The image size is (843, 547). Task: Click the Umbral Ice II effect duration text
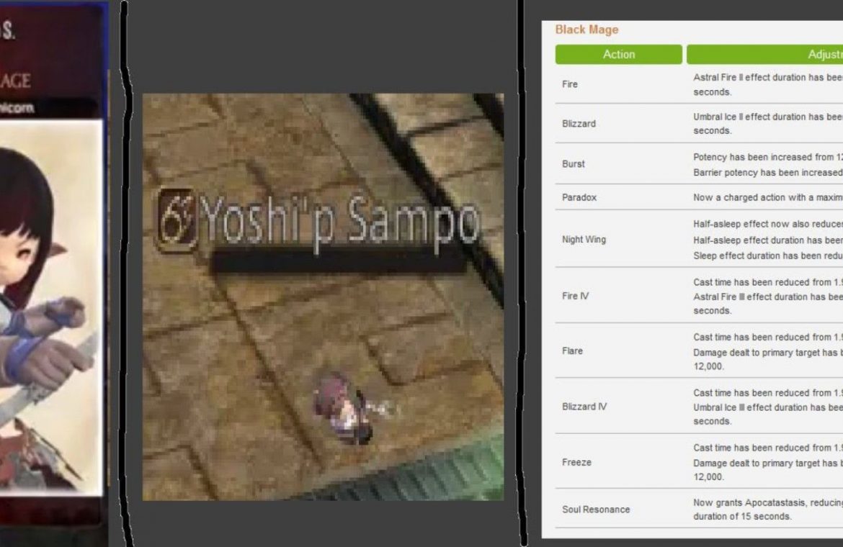(x=768, y=124)
